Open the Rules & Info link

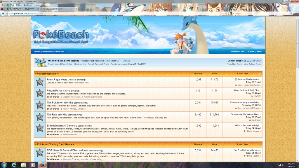67,64
